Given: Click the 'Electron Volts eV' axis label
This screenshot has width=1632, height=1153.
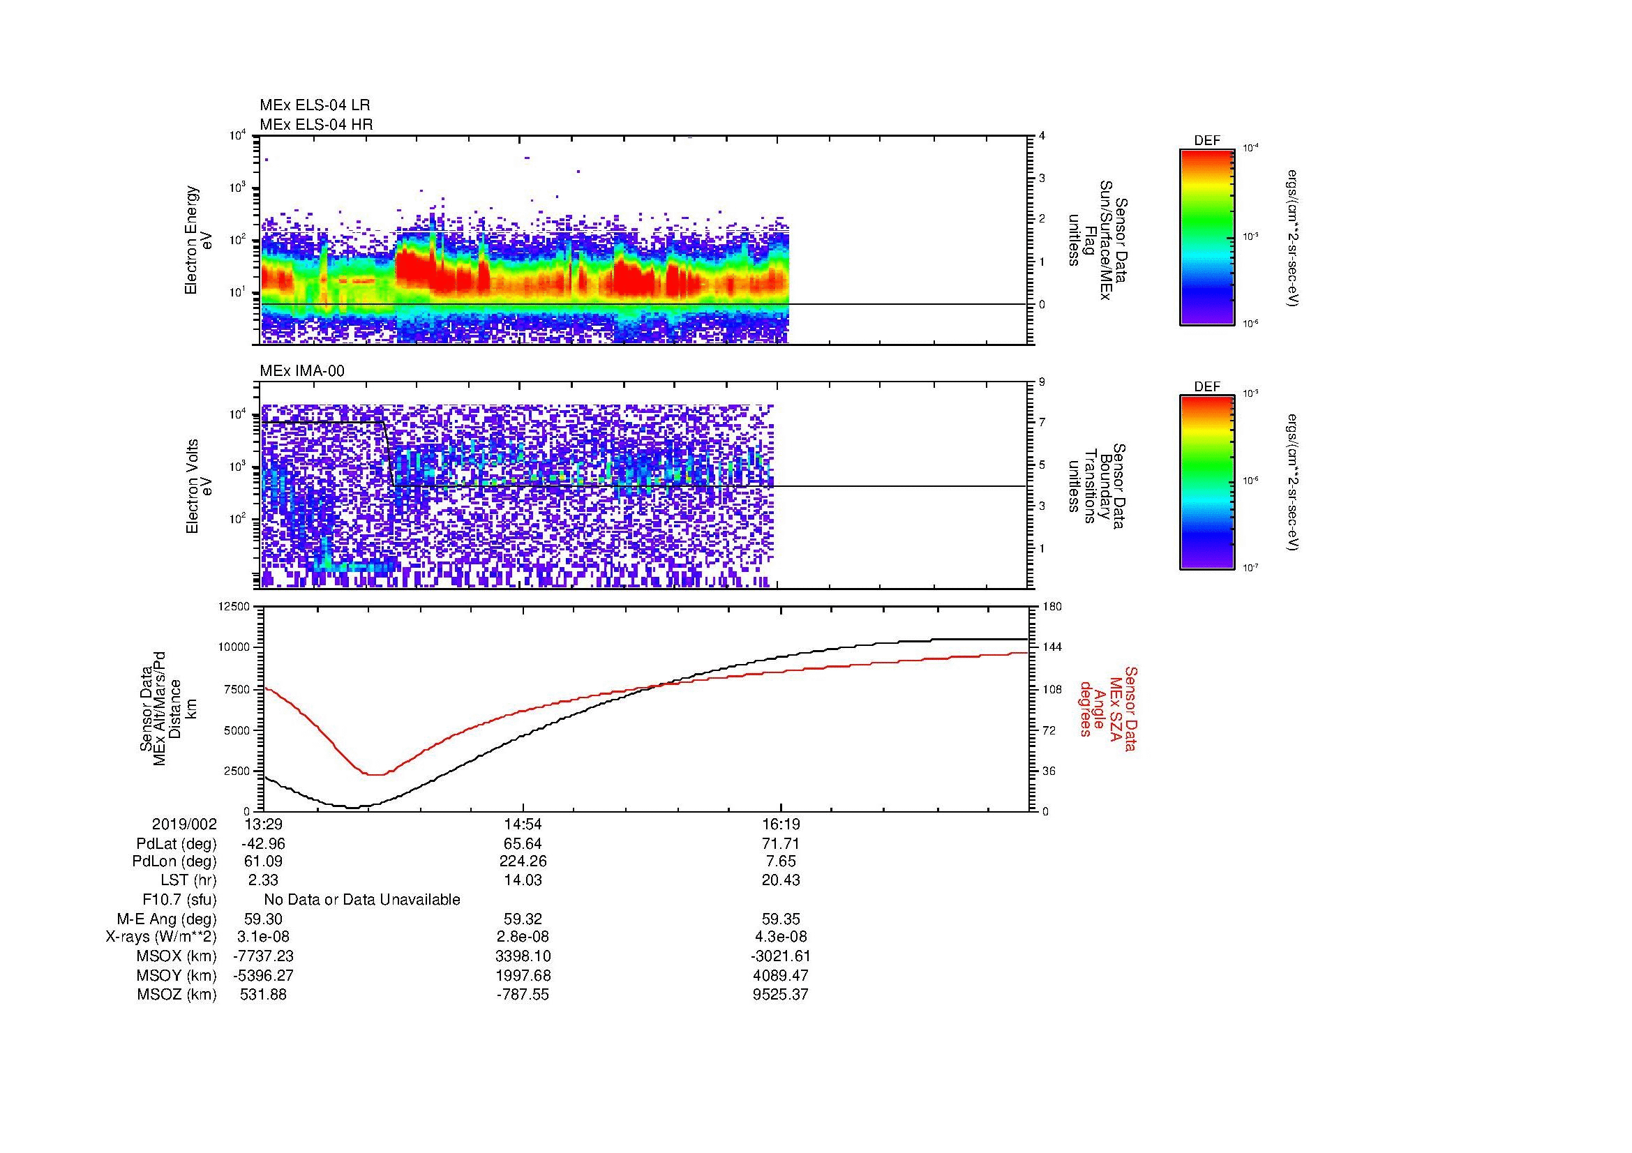Looking at the screenshot, I should pyautogui.click(x=198, y=486).
